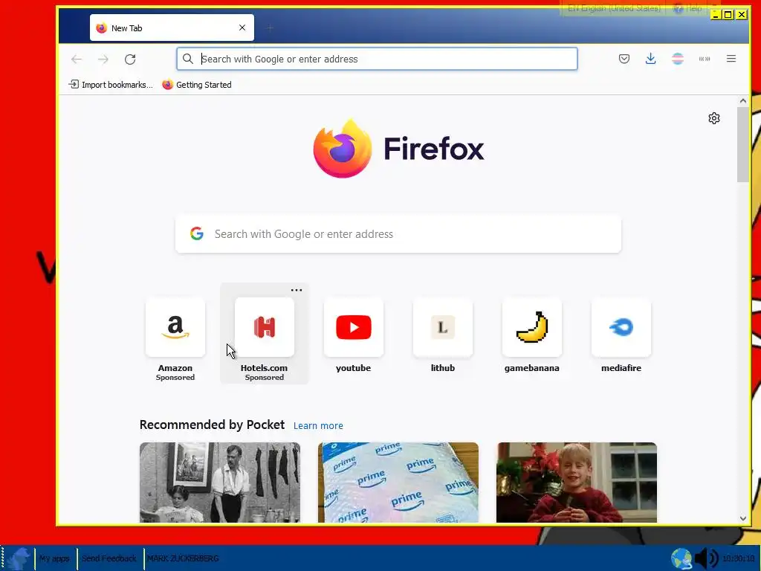
Task: Open the Downloads panel
Action: [651, 59]
